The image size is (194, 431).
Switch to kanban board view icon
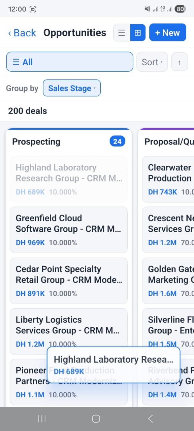pos(137,33)
